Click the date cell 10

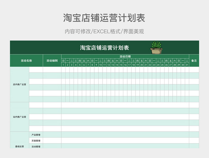coord(101,65)
